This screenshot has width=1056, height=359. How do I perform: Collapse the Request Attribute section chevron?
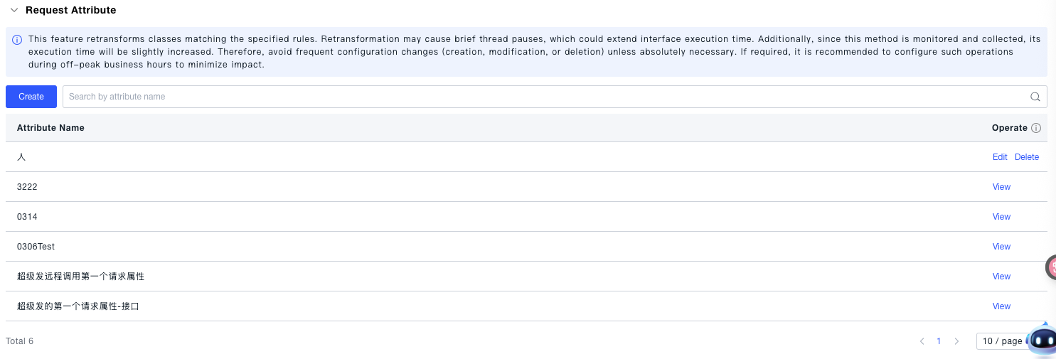tap(14, 11)
